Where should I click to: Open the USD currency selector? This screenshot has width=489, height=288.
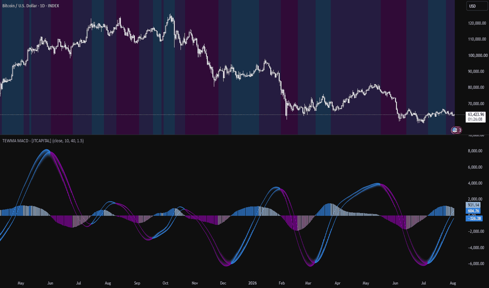(477, 6)
